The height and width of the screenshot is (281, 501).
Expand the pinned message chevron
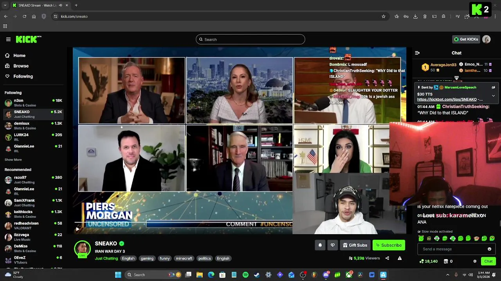tap(493, 96)
